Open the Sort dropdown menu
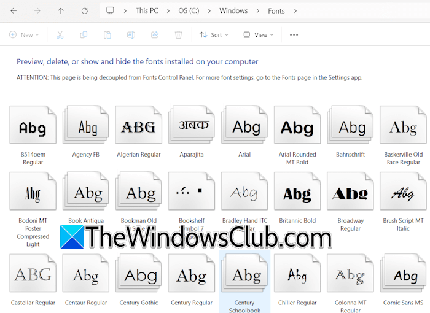 click(214, 35)
